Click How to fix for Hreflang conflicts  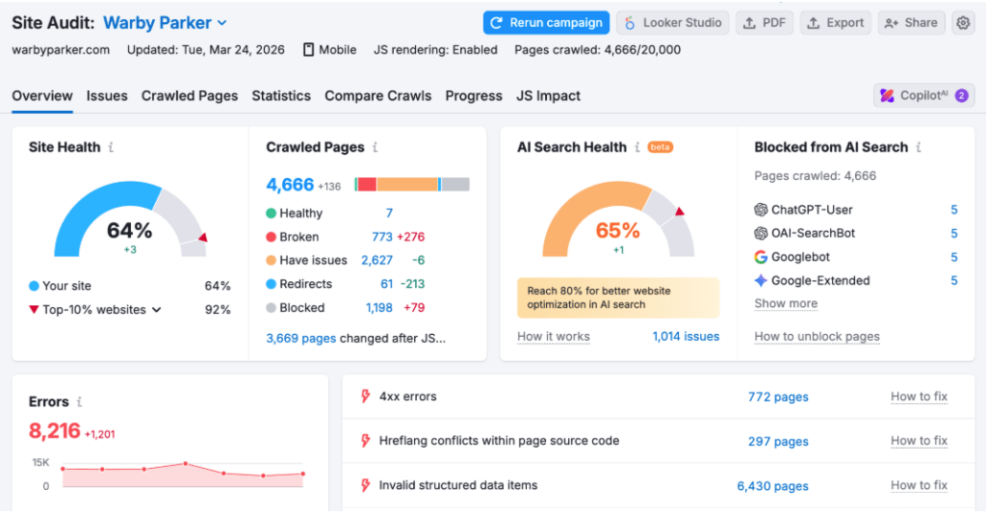(919, 441)
